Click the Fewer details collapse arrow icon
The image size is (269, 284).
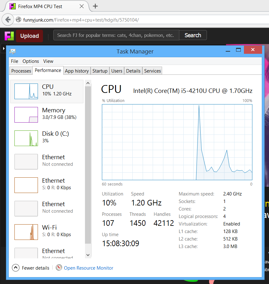[x=15, y=268]
